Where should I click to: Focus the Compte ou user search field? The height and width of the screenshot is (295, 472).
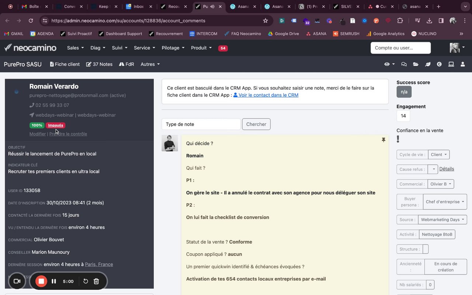click(400, 48)
